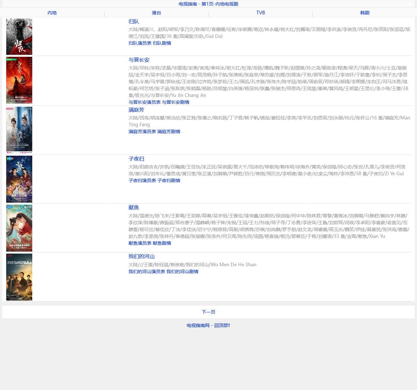Open the 与晋长安剧情 plot link
Image resolution: width=417 pixels, height=390 pixels.
click(x=176, y=102)
